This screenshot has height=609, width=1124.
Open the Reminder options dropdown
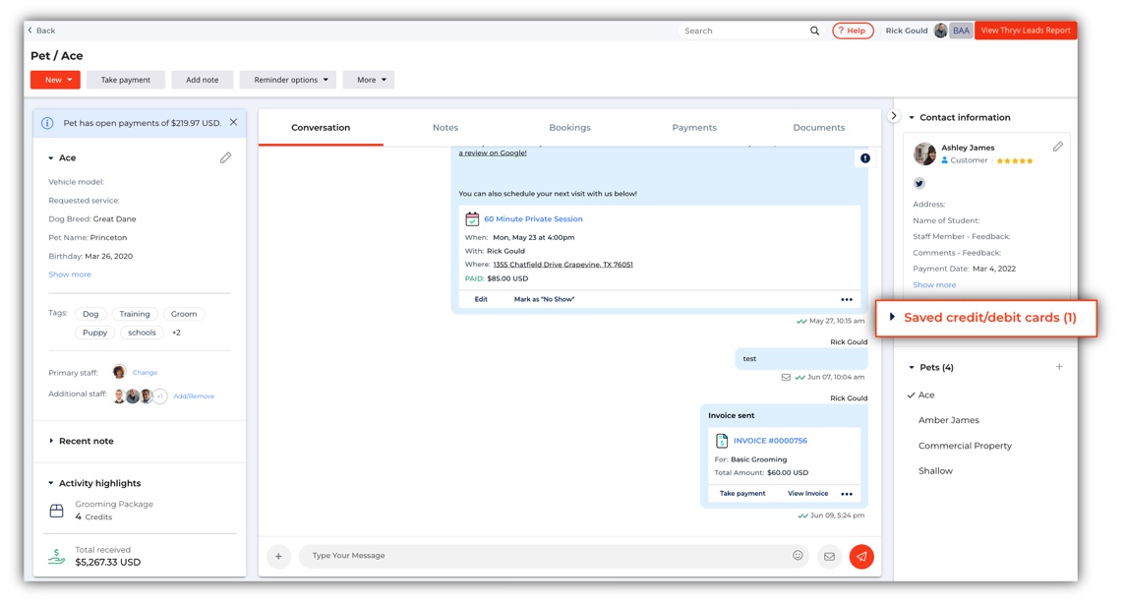290,80
